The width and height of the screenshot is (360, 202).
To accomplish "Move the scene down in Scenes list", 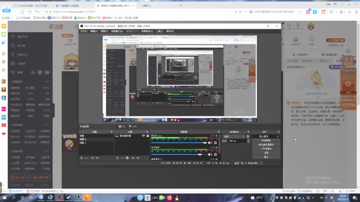I will 97,158.
